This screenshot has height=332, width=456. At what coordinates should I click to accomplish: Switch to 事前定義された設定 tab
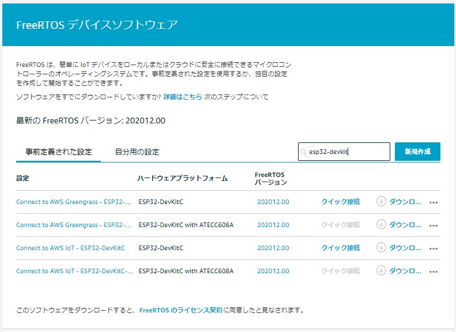[x=58, y=152]
